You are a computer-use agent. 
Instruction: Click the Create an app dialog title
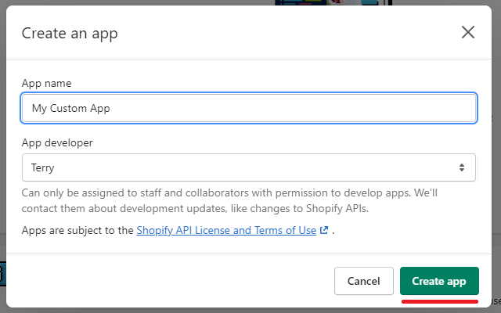click(x=70, y=33)
